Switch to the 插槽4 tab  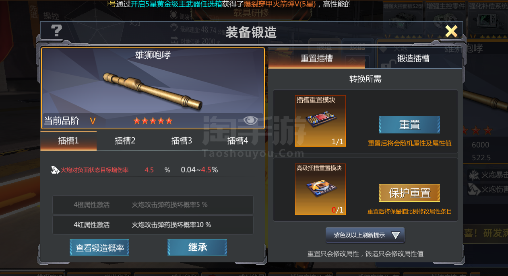point(237,141)
